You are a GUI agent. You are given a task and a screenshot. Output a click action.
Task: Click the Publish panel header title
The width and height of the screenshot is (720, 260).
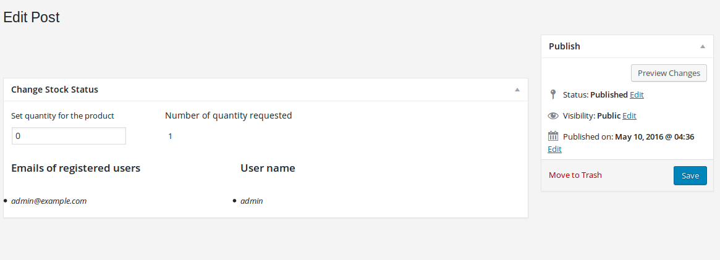[x=564, y=46]
